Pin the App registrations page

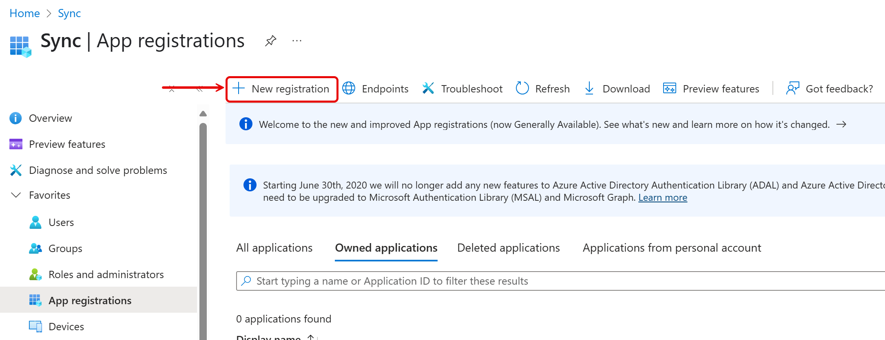[270, 41]
